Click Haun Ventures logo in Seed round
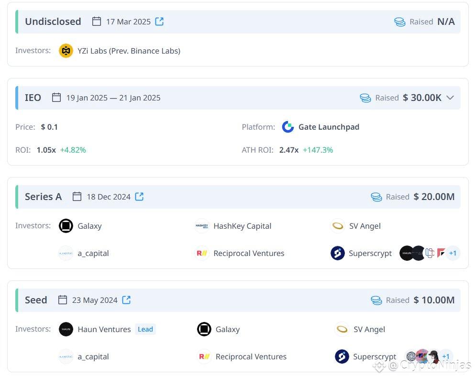The height and width of the screenshot is (378, 475). point(66,329)
